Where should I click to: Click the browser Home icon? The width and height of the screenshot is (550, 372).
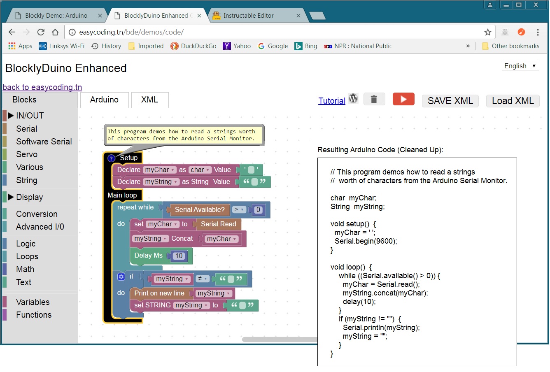[x=55, y=32]
